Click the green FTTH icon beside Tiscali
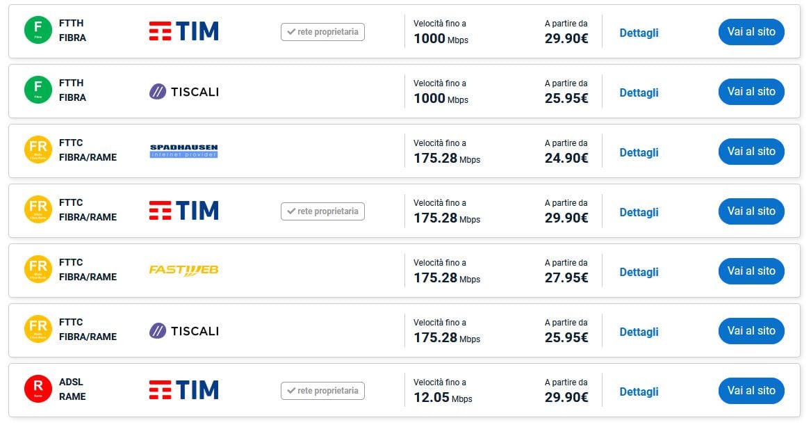Screen dimensions: 811x427 pos(38,90)
